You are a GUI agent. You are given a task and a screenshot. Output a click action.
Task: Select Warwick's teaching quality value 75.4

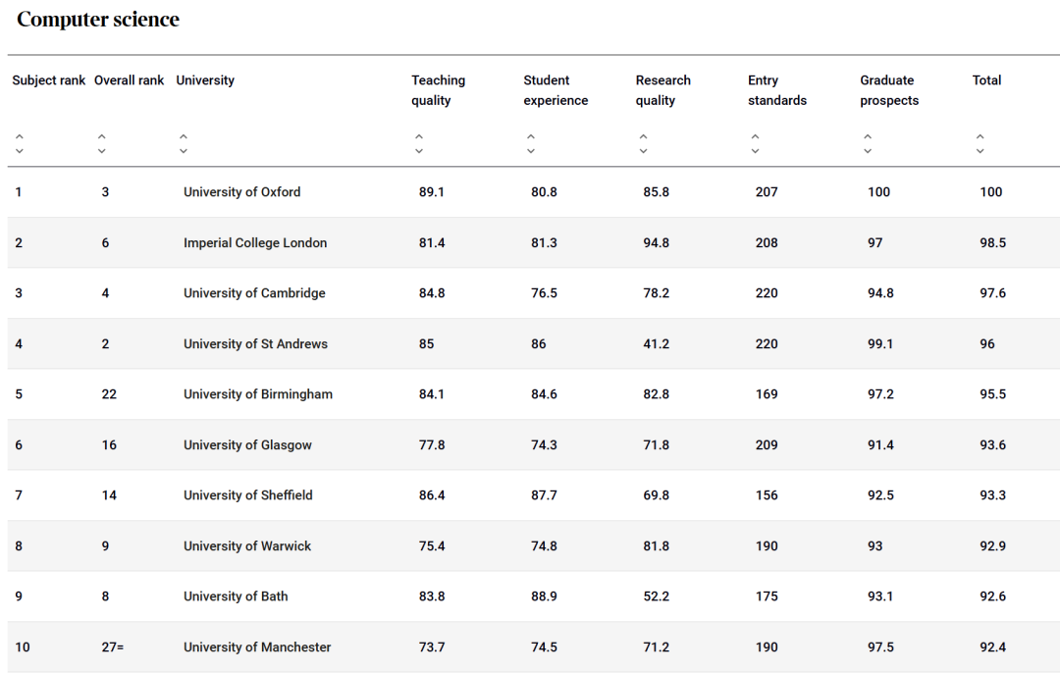[x=431, y=546]
